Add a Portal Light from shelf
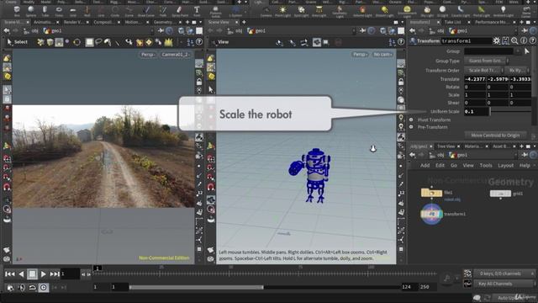 click(482, 11)
